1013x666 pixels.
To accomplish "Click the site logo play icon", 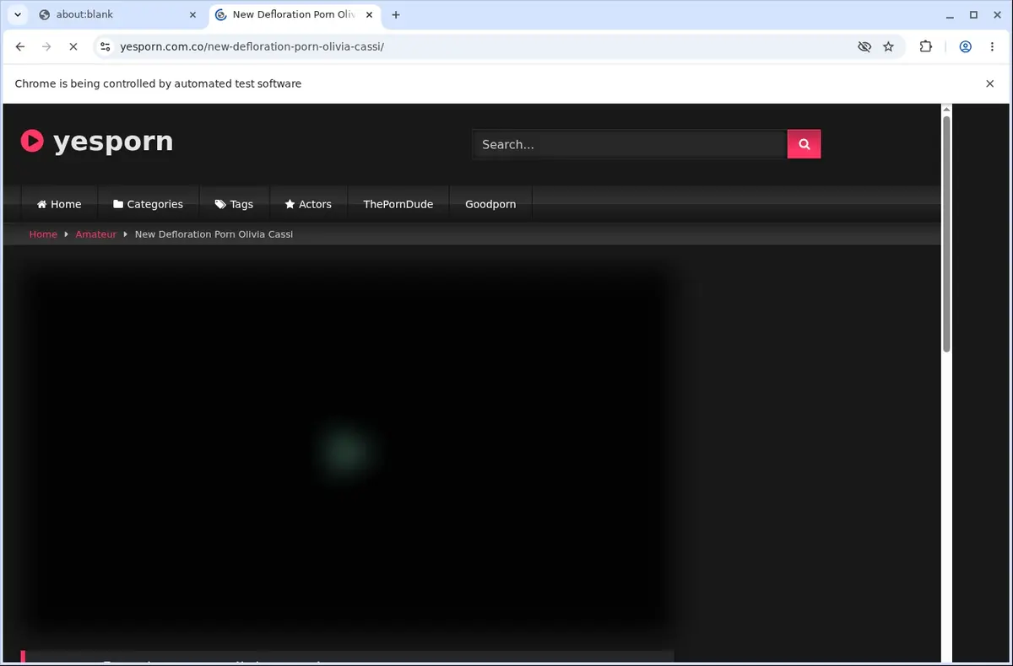I will tap(32, 141).
